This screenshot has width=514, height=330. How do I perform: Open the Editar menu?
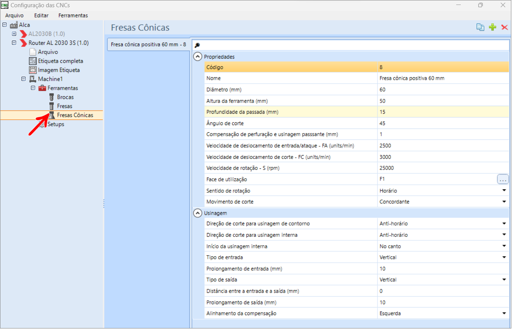(x=41, y=16)
